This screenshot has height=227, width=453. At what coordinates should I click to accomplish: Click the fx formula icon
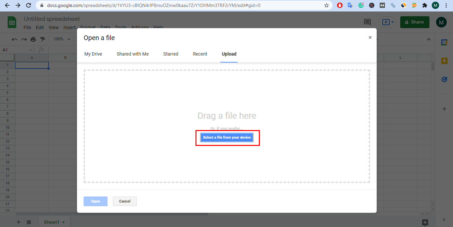(x=41, y=49)
